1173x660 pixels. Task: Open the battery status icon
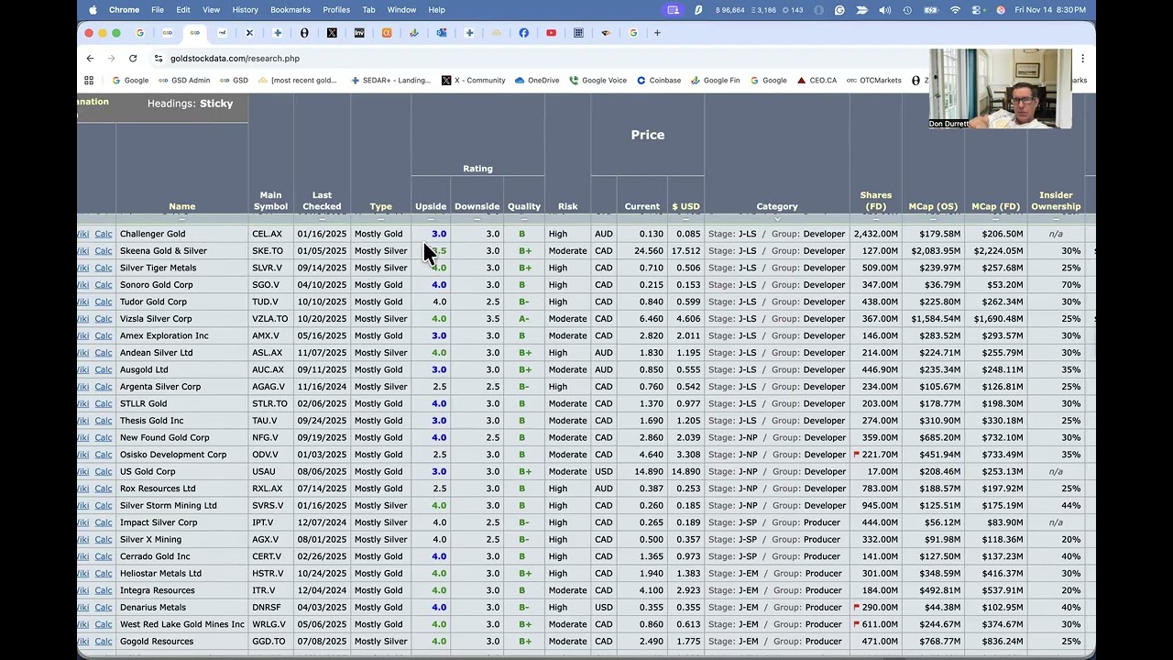[x=931, y=9]
